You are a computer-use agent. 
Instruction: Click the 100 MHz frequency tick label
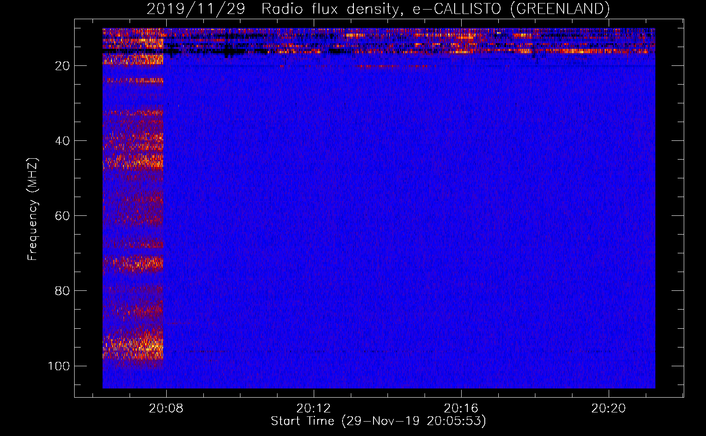[59, 366]
